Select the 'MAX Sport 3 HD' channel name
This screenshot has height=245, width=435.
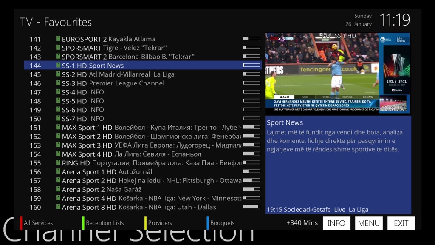click(x=87, y=145)
